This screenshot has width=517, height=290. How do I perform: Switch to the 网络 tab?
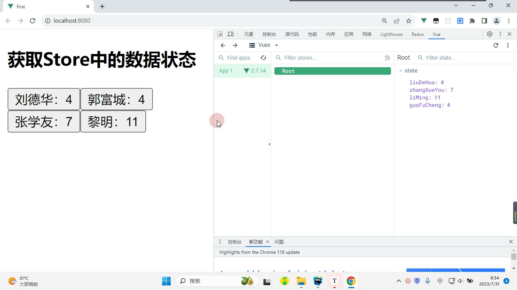coord(367,34)
